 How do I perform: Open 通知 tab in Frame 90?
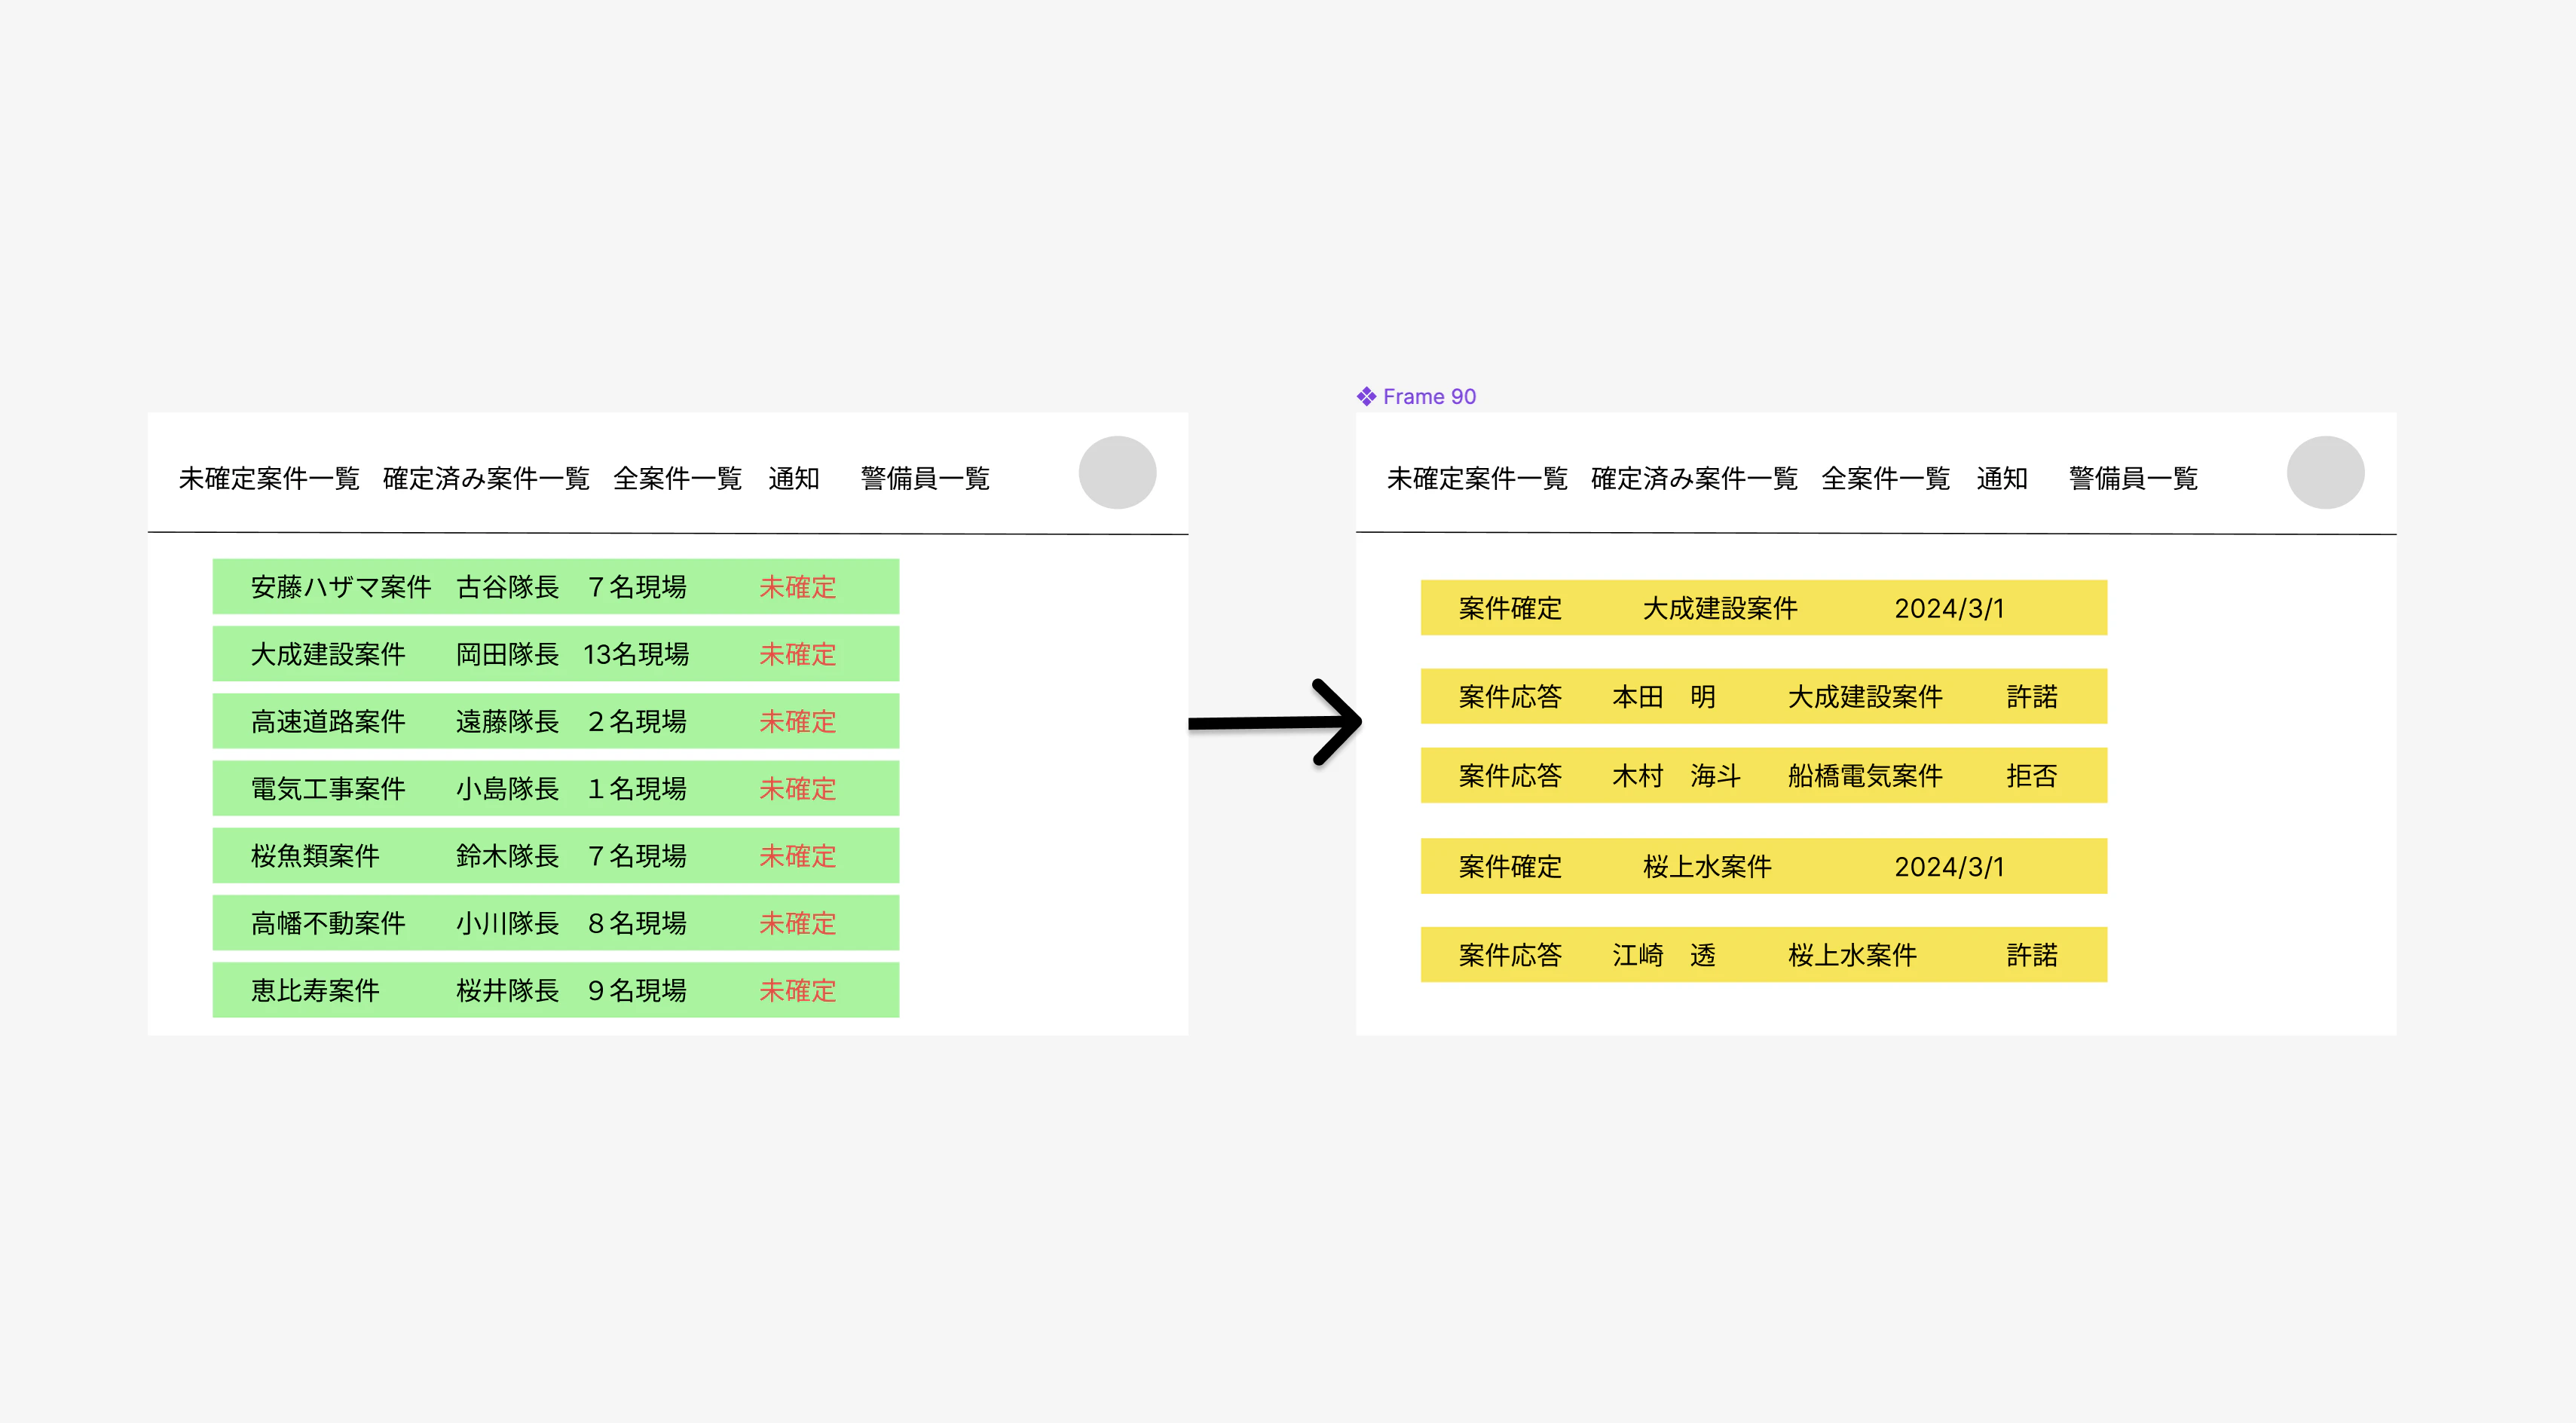click(2002, 479)
